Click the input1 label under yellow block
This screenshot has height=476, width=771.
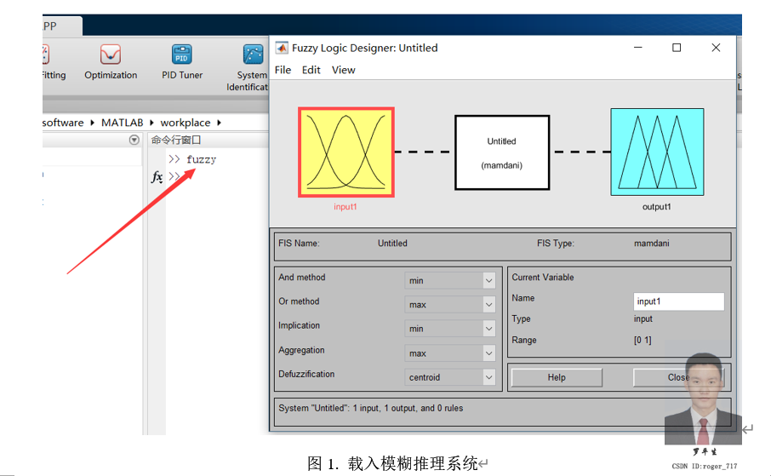click(346, 207)
